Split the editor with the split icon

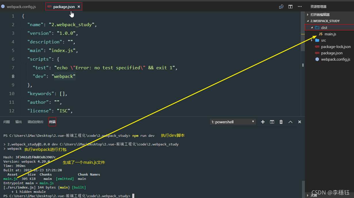coord(290,7)
